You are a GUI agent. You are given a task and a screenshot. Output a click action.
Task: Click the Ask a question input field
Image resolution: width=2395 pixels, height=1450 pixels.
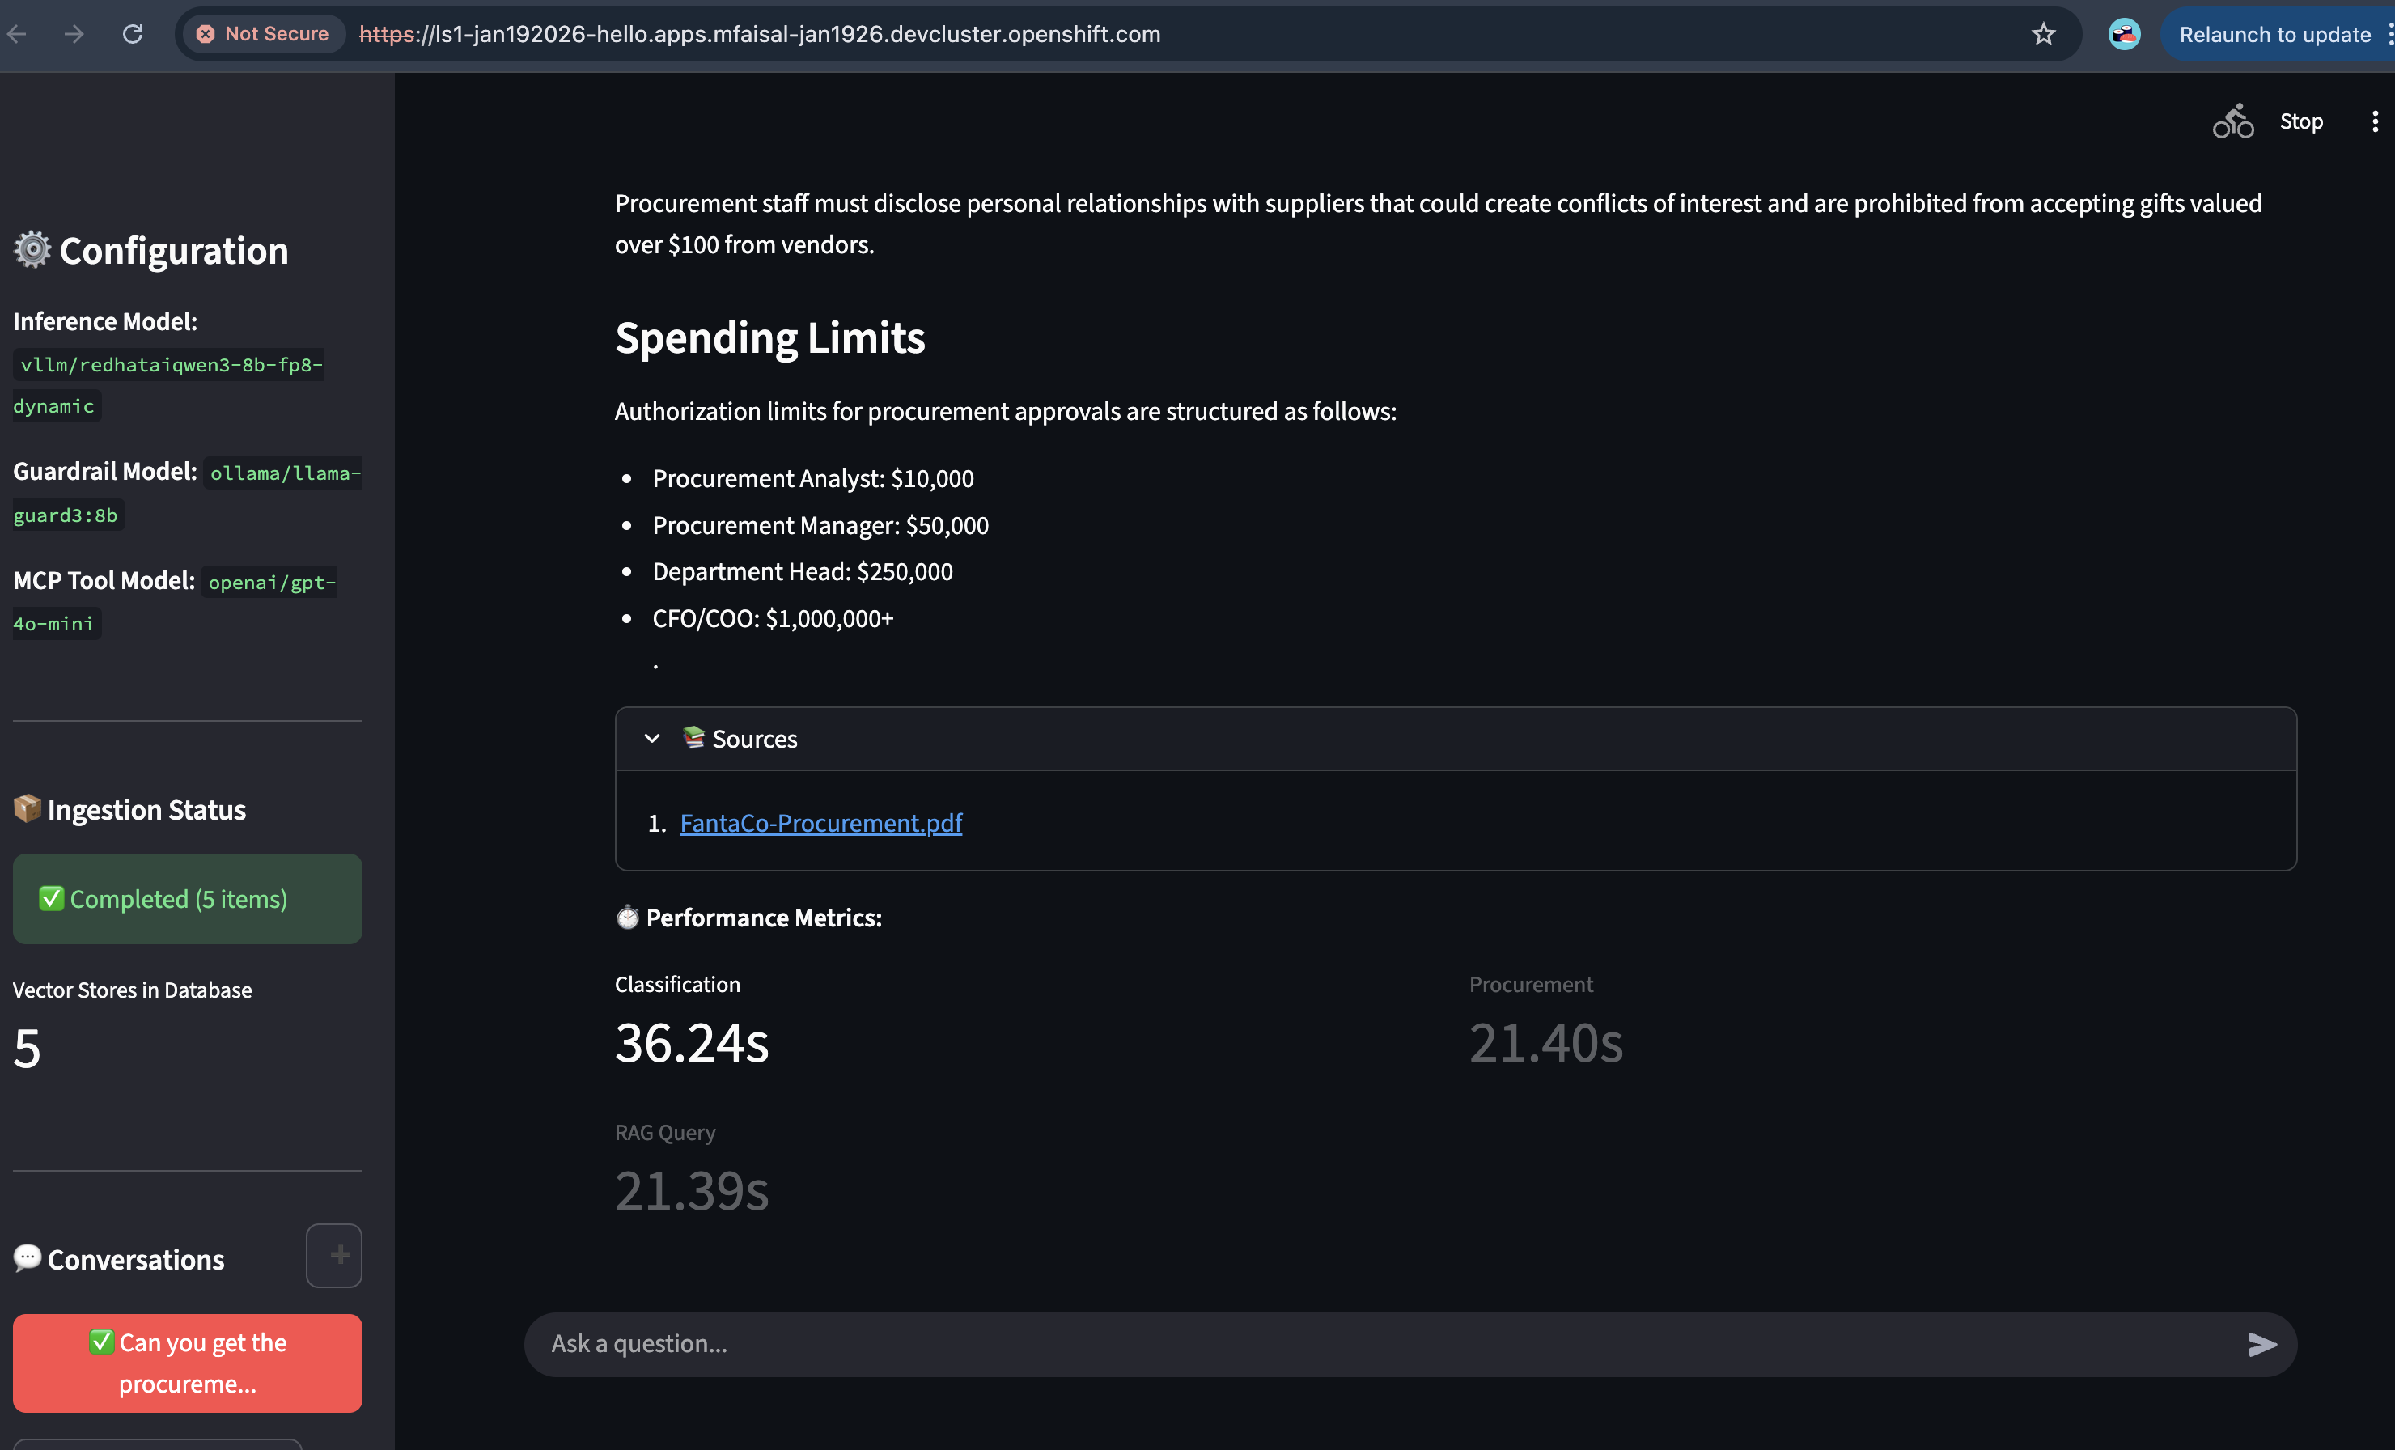1380,1344
